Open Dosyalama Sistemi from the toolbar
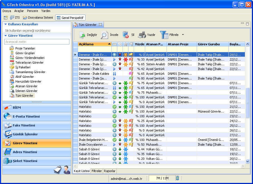253x184 pixels. [38, 18]
